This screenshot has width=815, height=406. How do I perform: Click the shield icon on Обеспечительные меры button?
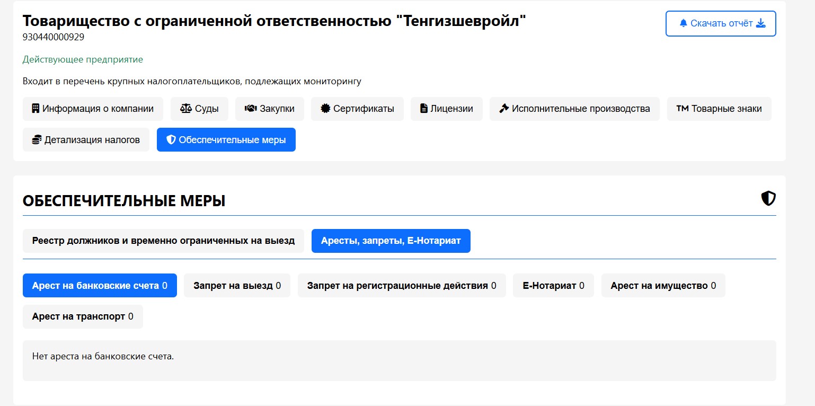(x=171, y=140)
